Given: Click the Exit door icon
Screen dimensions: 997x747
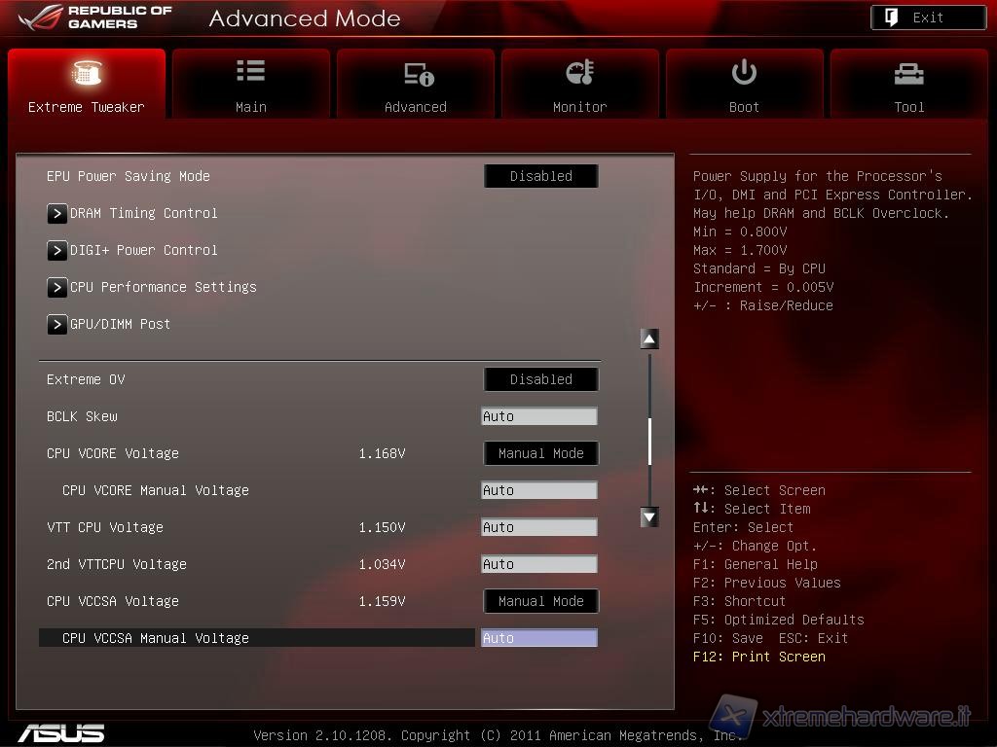Looking at the screenshot, I should coord(892,18).
